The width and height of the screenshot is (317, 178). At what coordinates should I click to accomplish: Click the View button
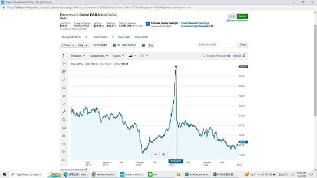tap(243, 44)
